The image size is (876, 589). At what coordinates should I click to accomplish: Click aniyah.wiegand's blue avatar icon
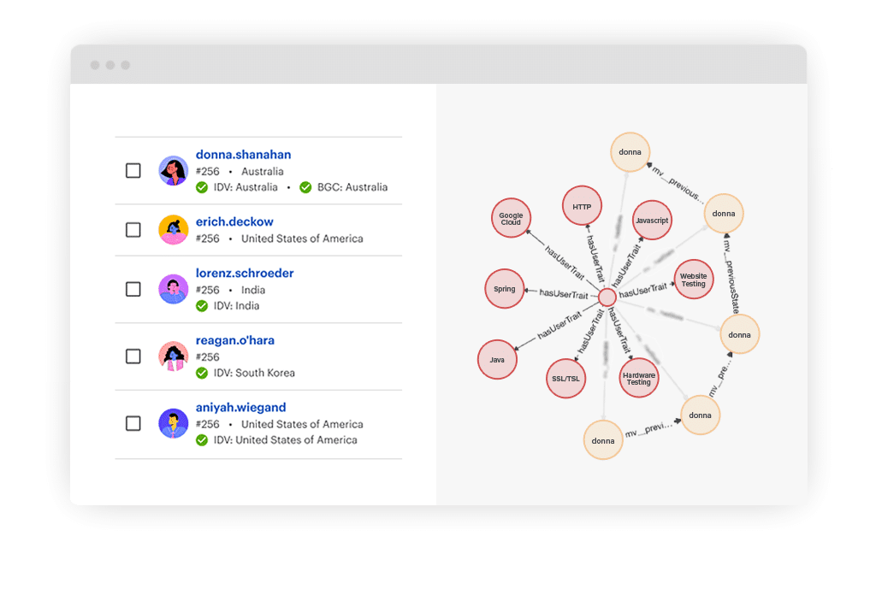(174, 423)
